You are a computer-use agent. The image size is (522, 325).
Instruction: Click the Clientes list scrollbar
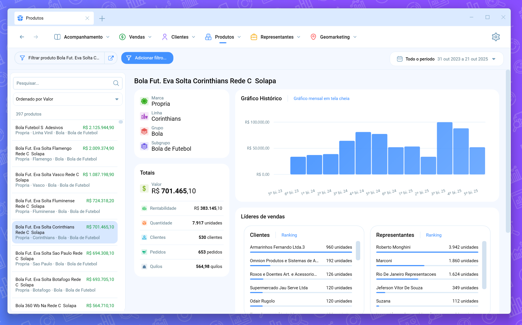pyautogui.click(x=358, y=251)
